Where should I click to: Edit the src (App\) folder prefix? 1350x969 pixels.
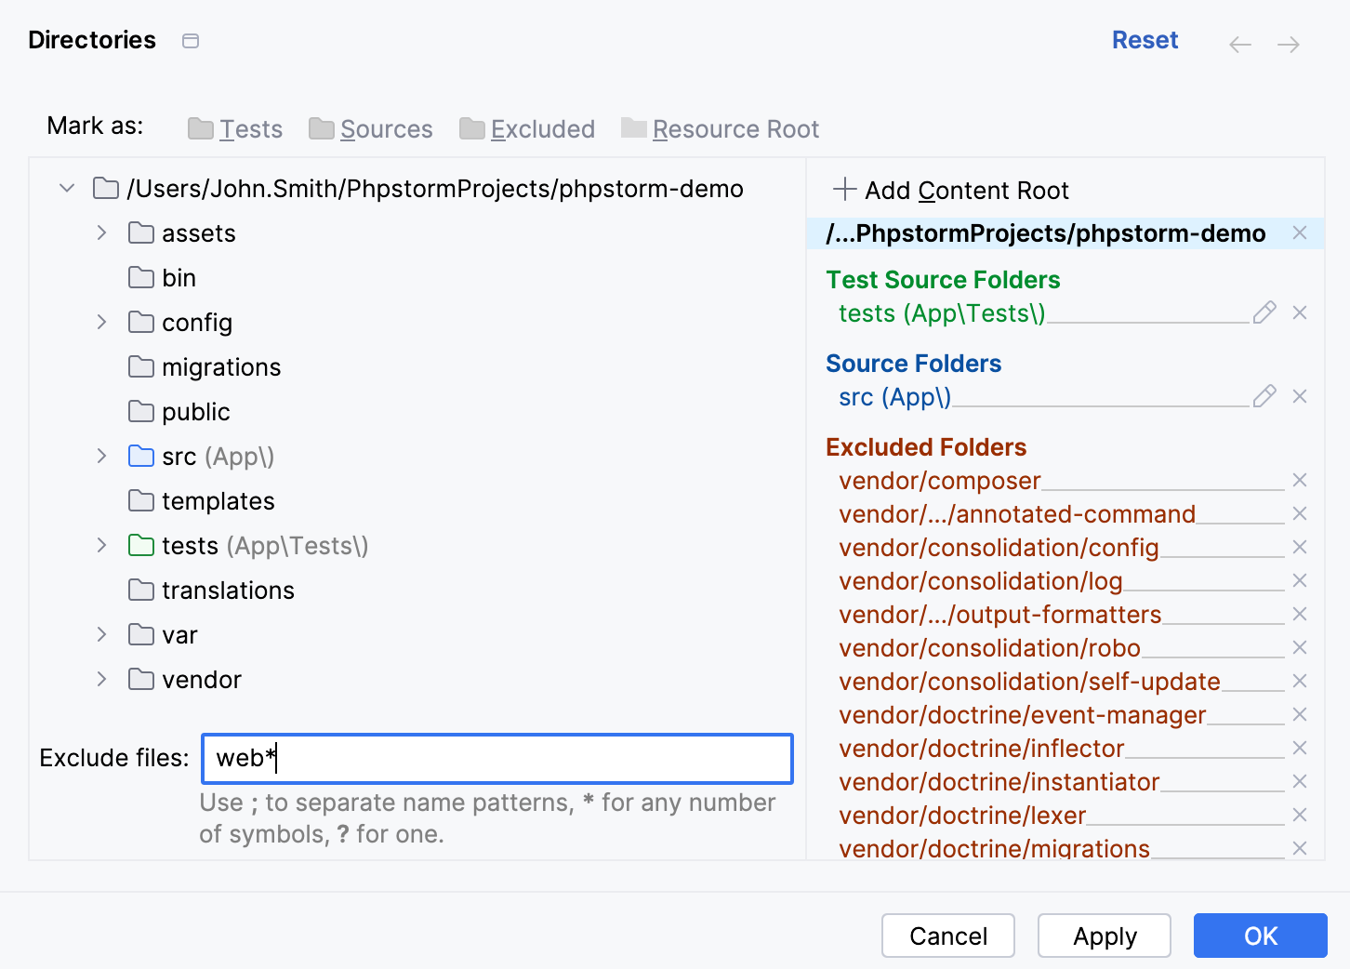point(1264,396)
